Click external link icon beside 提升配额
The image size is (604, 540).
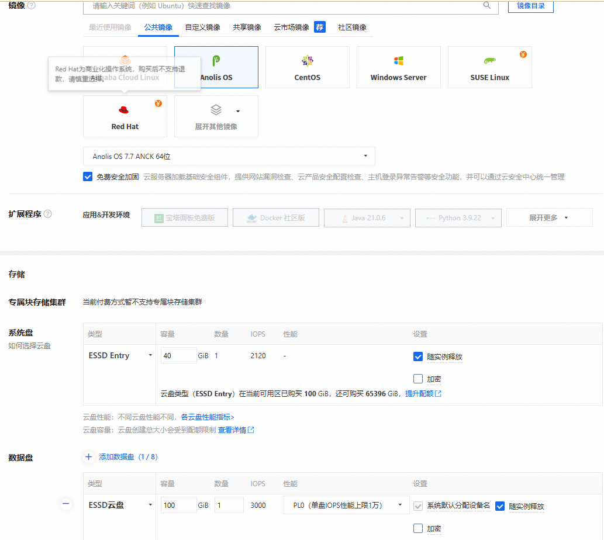[x=438, y=394]
